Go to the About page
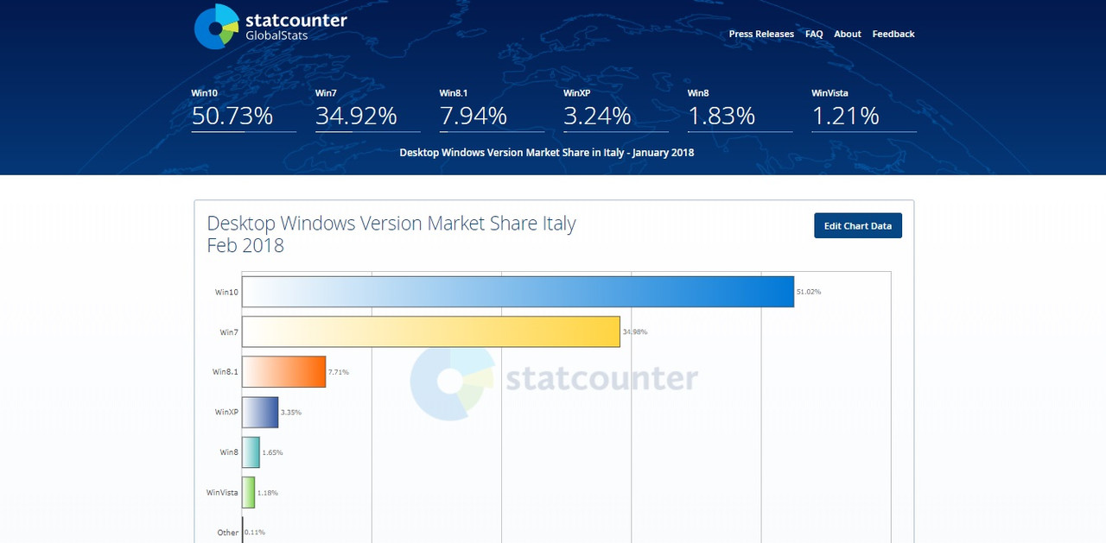This screenshot has width=1106, height=543. click(848, 35)
